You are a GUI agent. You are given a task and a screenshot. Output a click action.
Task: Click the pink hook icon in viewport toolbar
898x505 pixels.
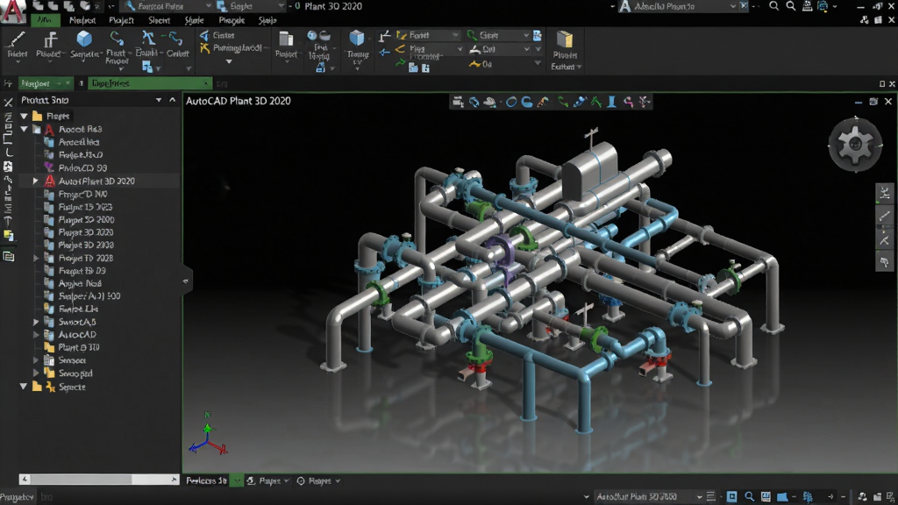click(628, 102)
